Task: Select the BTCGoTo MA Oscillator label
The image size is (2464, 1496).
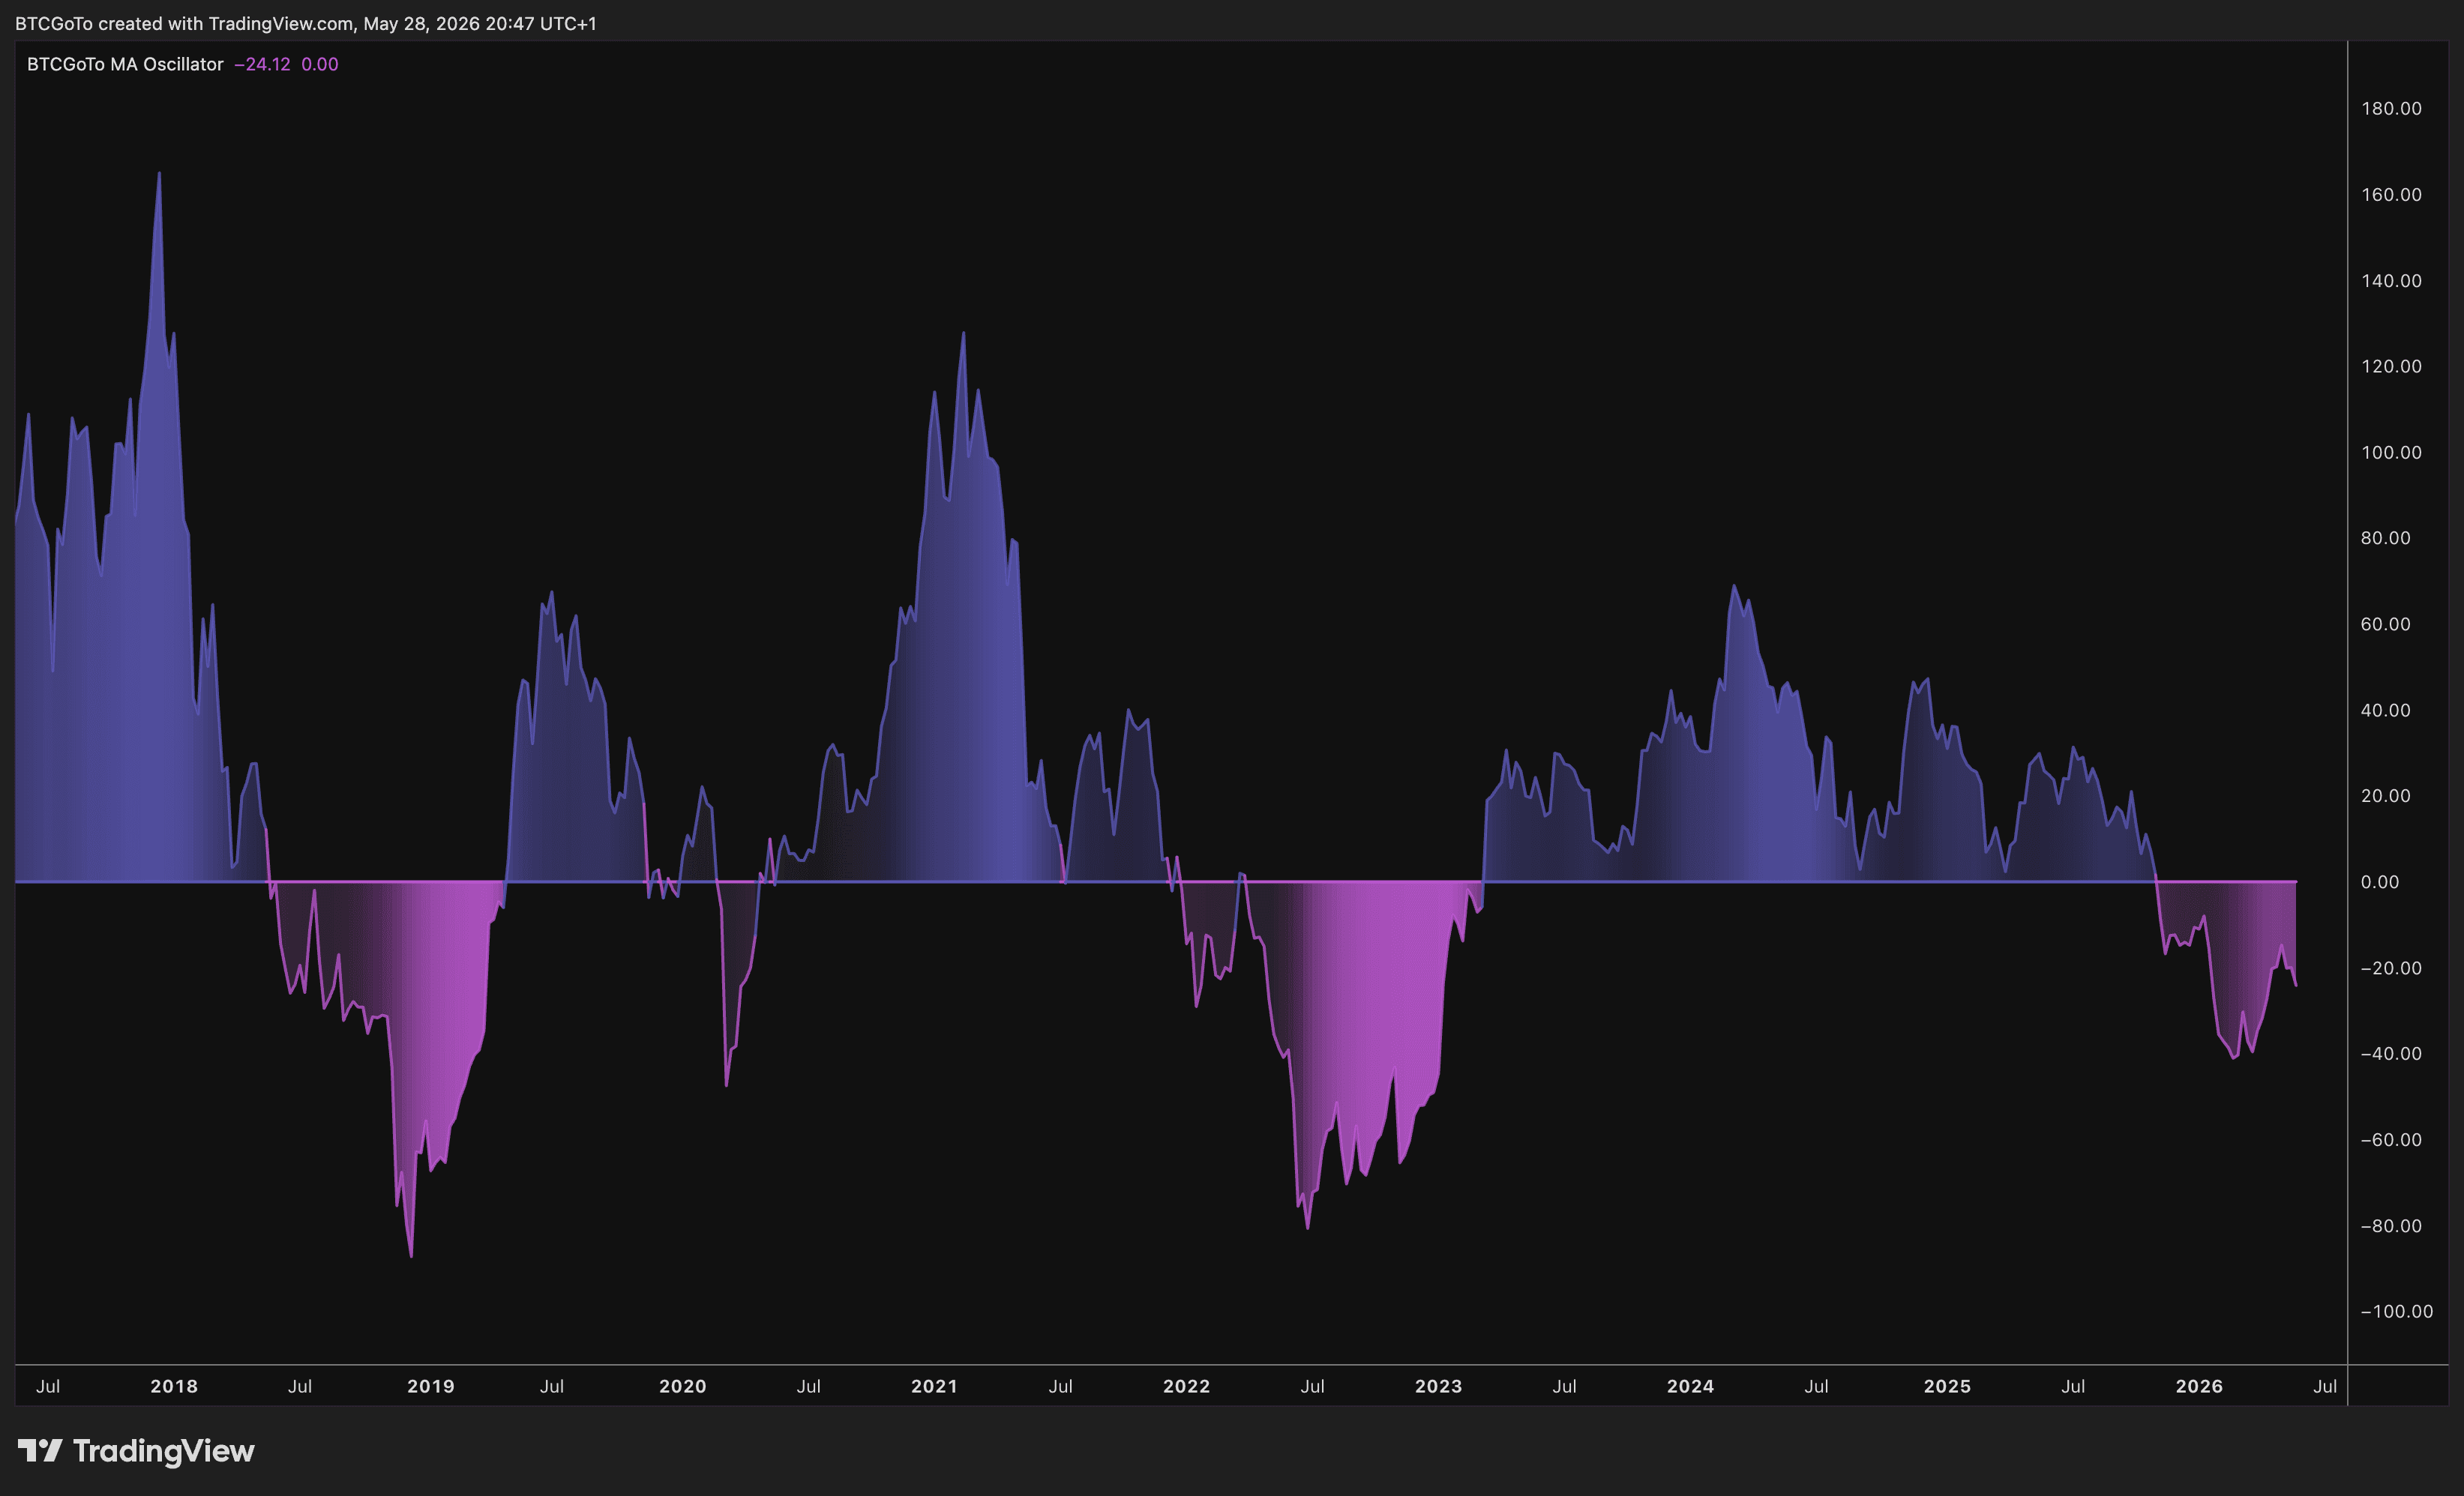Action: (x=125, y=64)
